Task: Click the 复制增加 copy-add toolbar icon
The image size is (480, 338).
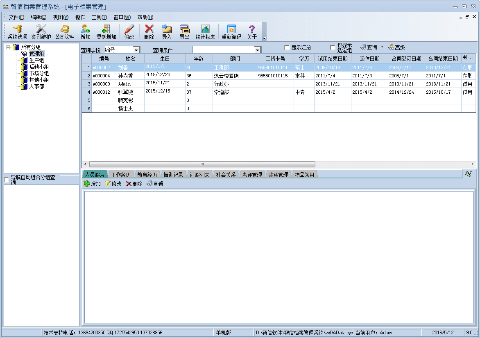Action: [x=106, y=32]
